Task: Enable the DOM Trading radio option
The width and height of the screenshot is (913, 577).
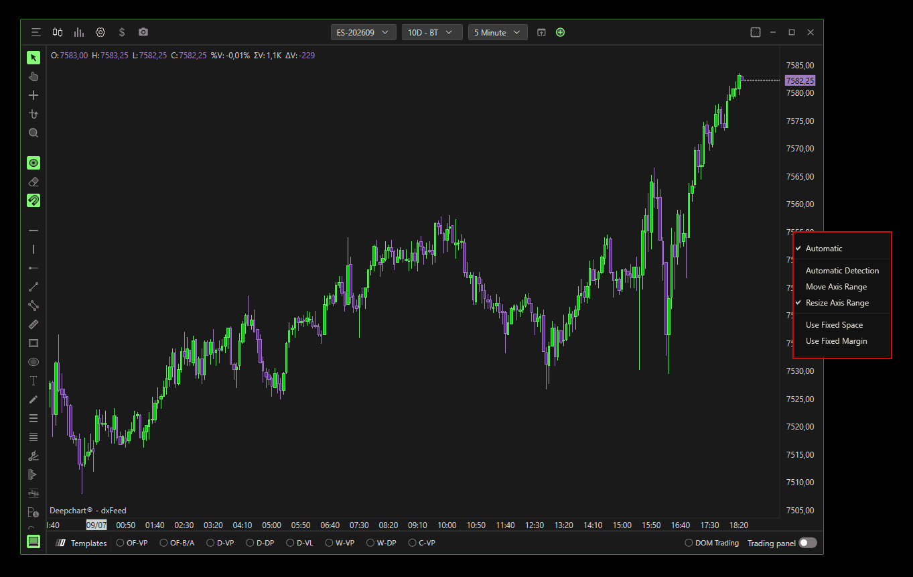Action: click(689, 543)
